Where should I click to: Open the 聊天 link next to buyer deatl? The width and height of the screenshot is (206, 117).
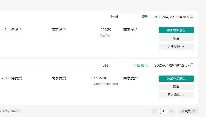click(145, 17)
